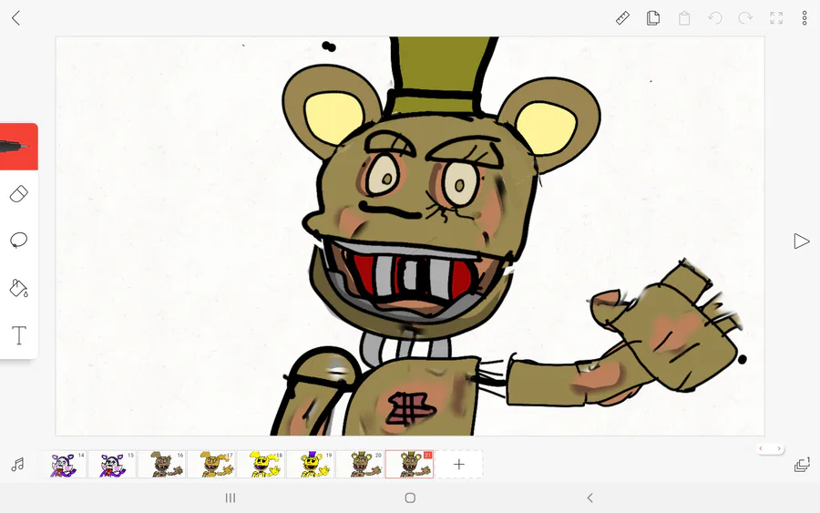The width and height of the screenshot is (820, 513).
Task: Open the ruler tool
Action: click(x=622, y=18)
